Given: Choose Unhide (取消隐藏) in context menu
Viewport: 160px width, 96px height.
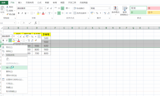Looking at the screenshot, I should (x=14, y=91).
